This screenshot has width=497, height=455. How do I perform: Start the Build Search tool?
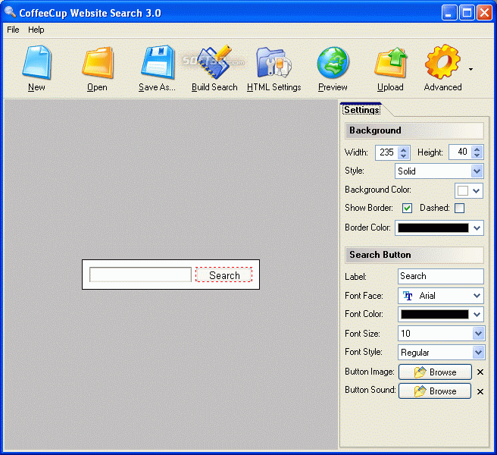pos(214,62)
